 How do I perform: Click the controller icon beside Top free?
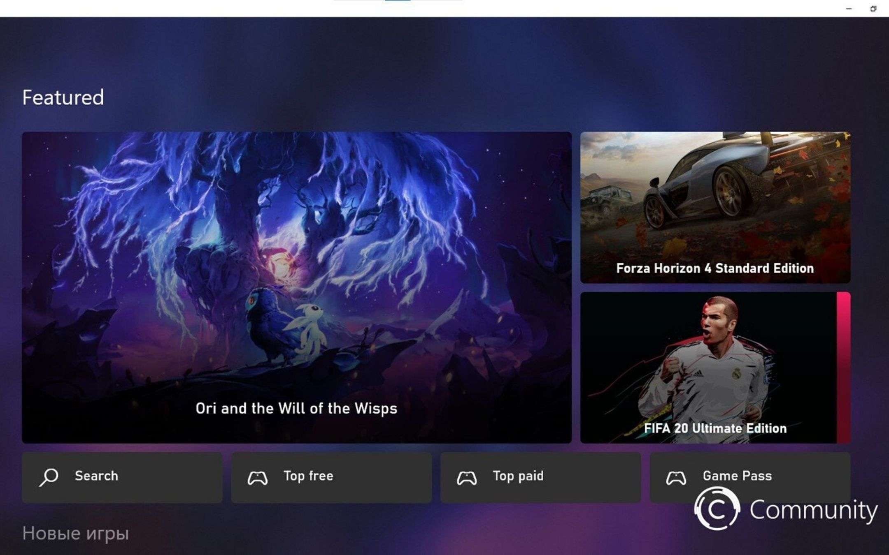tap(258, 478)
